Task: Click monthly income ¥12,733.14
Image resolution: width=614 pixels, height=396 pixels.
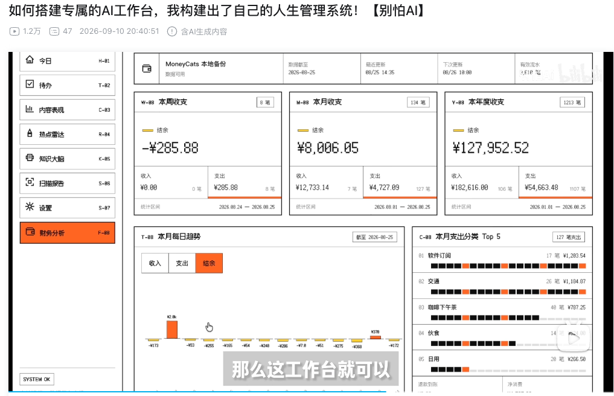Action: [312, 188]
